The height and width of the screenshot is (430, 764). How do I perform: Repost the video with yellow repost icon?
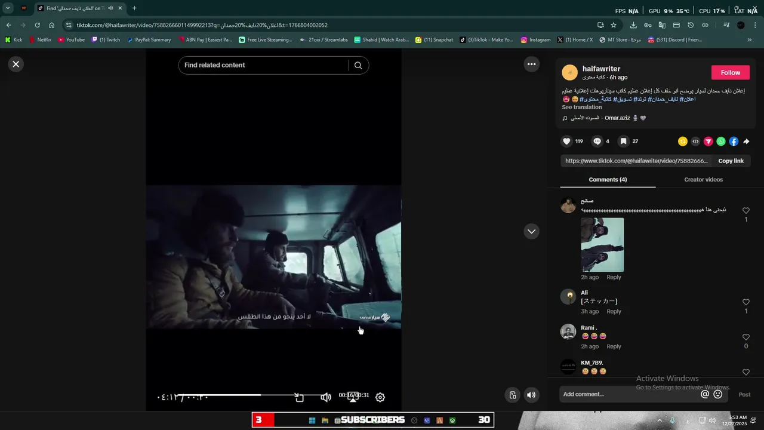point(683,142)
